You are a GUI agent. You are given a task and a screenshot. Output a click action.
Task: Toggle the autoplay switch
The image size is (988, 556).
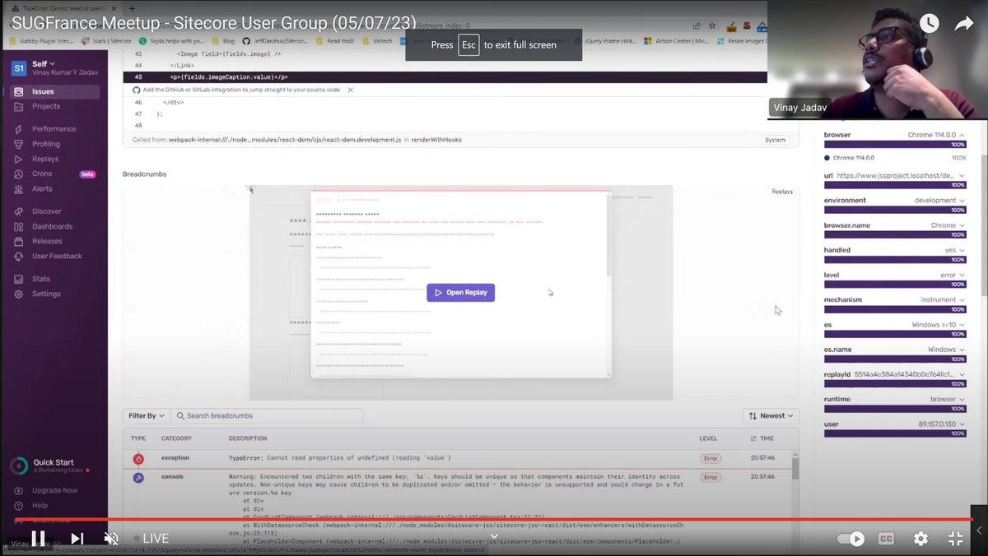pos(851,539)
